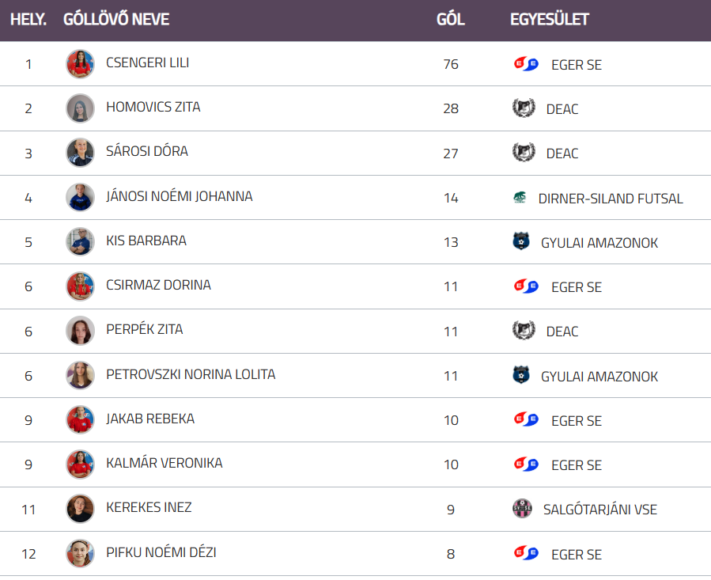
Task: Click the Eger SE logo beside Csengeri Lili
Action: click(x=526, y=64)
